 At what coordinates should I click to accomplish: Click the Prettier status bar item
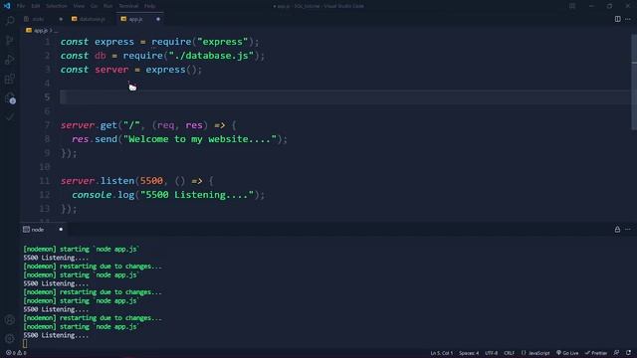pos(596,353)
